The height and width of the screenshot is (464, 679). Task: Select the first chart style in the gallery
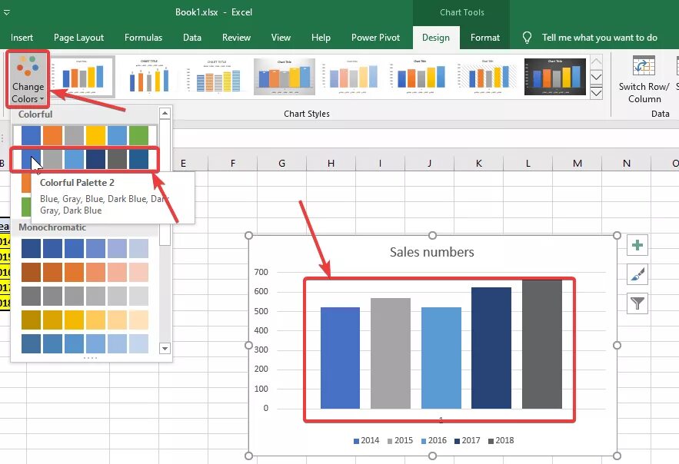[85, 77]
